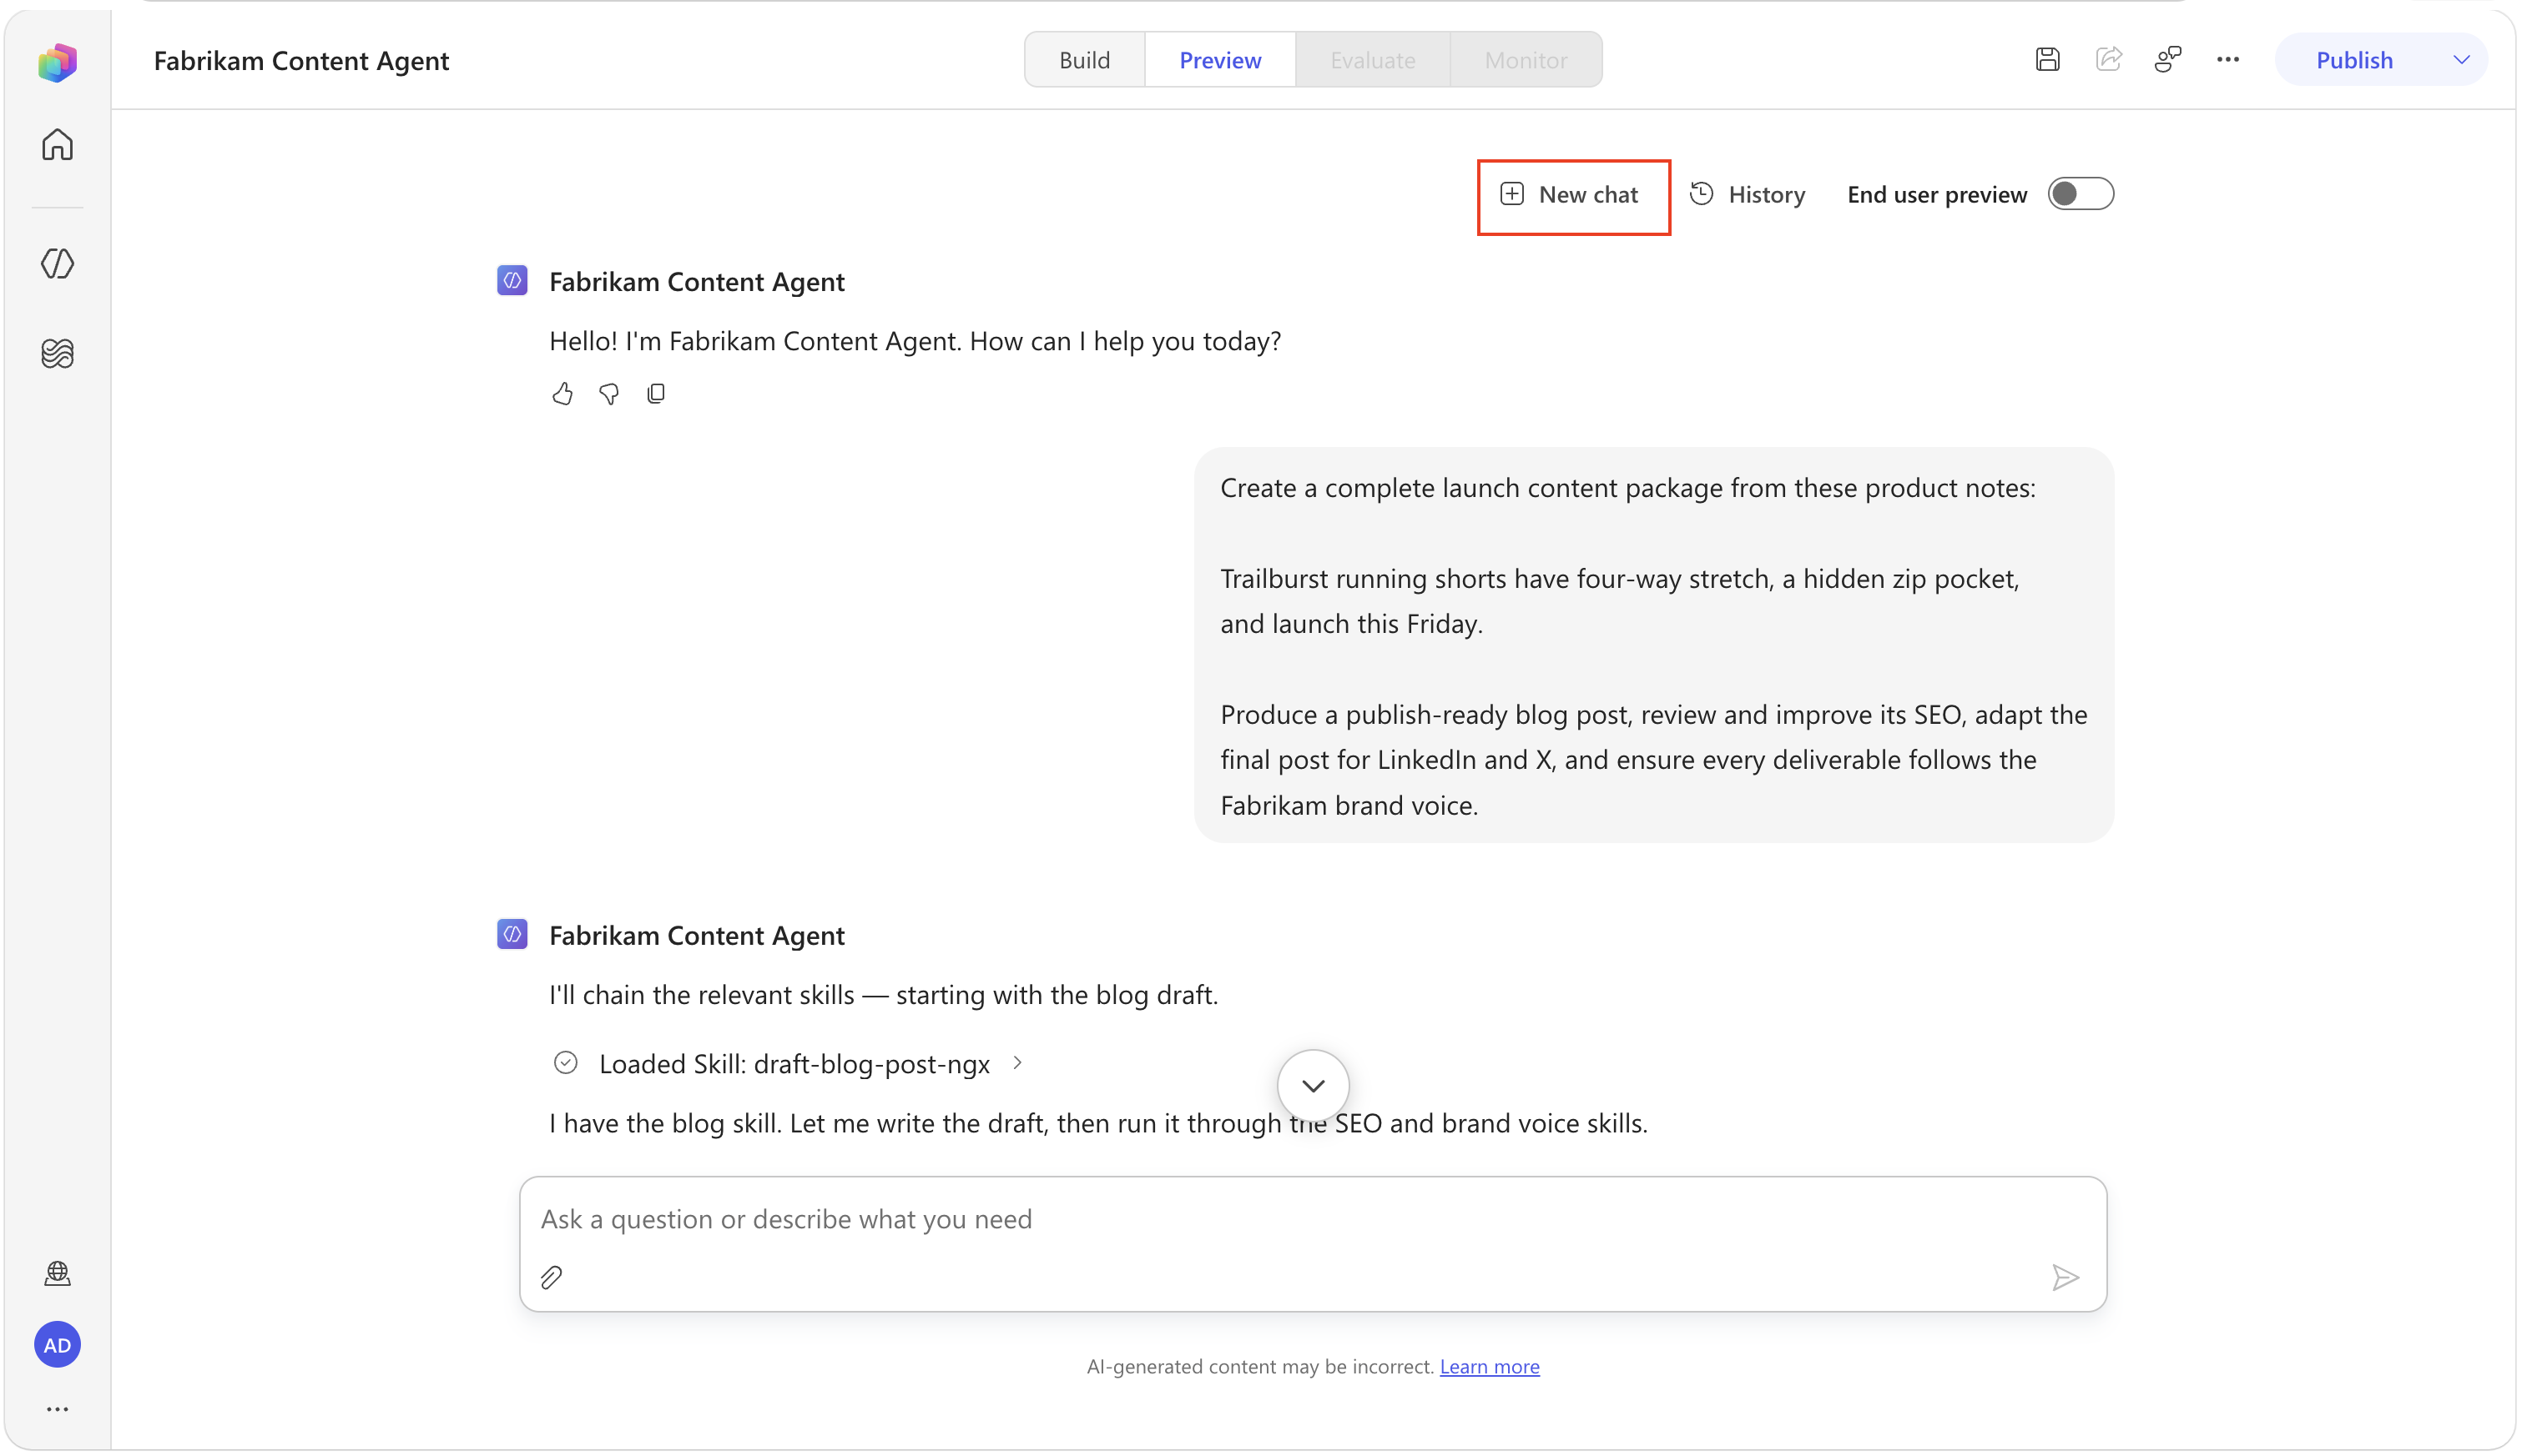Click the agent avatar beside the greeting

[x=512, y=281]
